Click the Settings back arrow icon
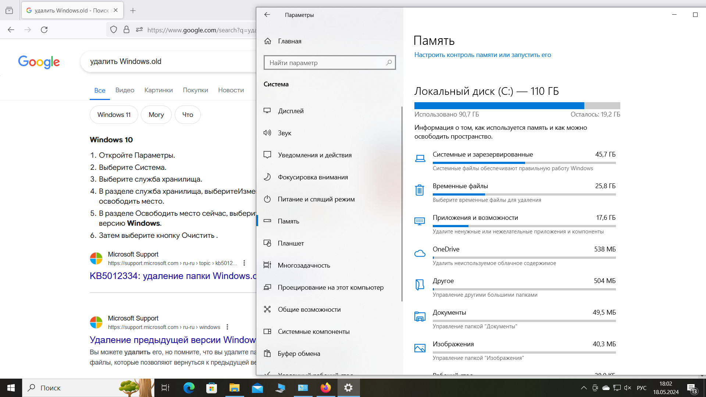This screenshot has height=397, width=706. (x=267, y=15)
